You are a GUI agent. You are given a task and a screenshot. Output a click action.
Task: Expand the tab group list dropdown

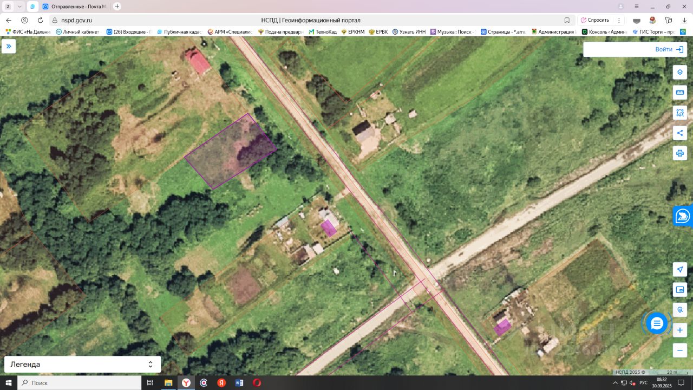point(19,6)
